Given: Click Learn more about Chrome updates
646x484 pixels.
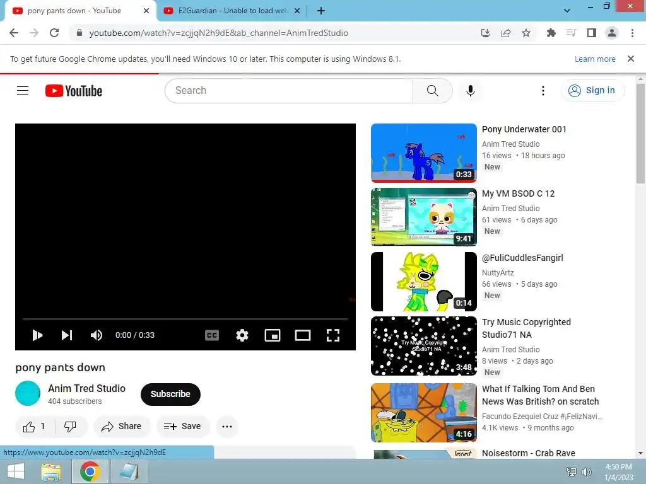Looking at the screenshot, I should point(595,59).
